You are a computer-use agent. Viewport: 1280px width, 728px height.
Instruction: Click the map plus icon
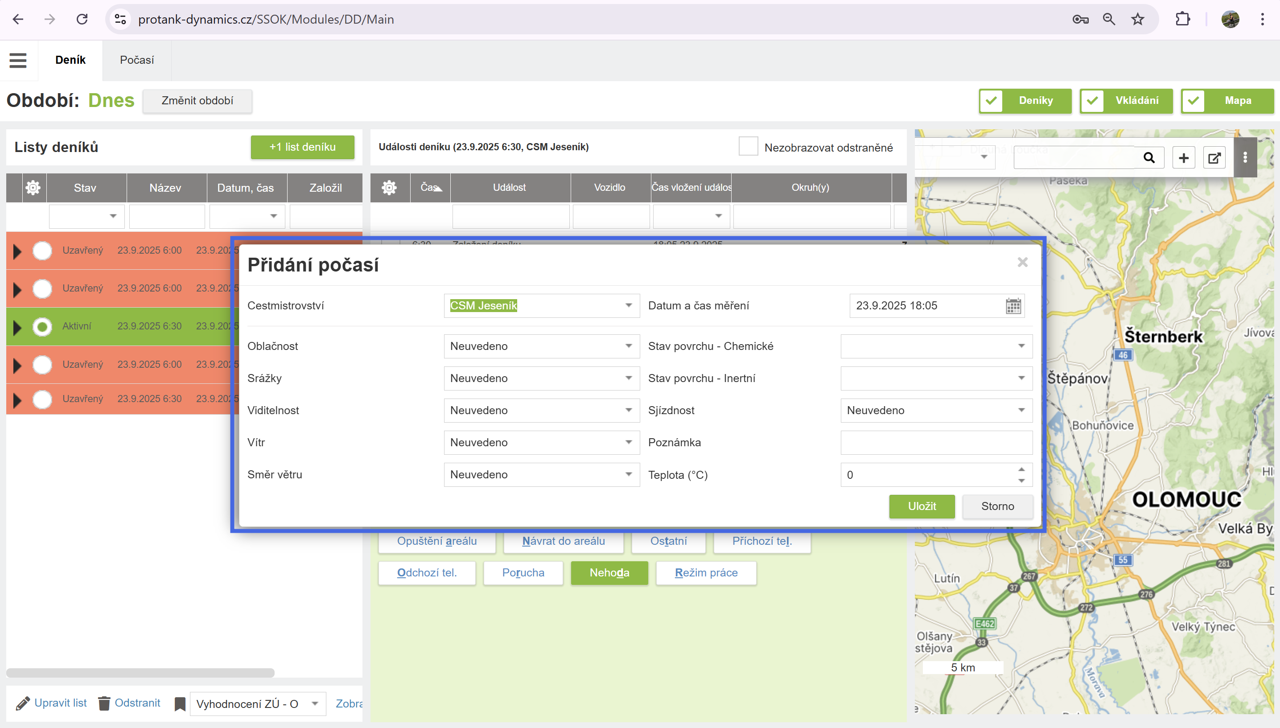click(1184, 158)
